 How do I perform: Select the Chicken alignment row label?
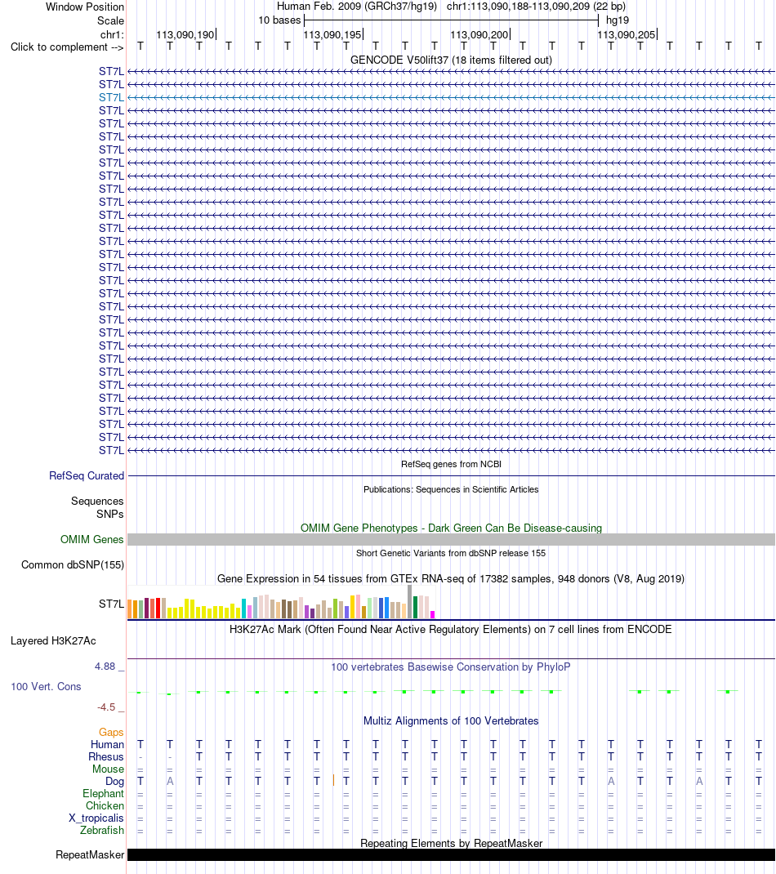coord(105,806)
